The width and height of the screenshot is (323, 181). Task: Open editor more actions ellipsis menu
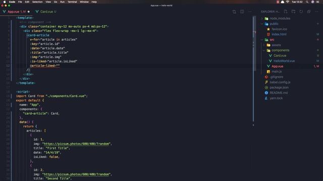click(250, 12)
